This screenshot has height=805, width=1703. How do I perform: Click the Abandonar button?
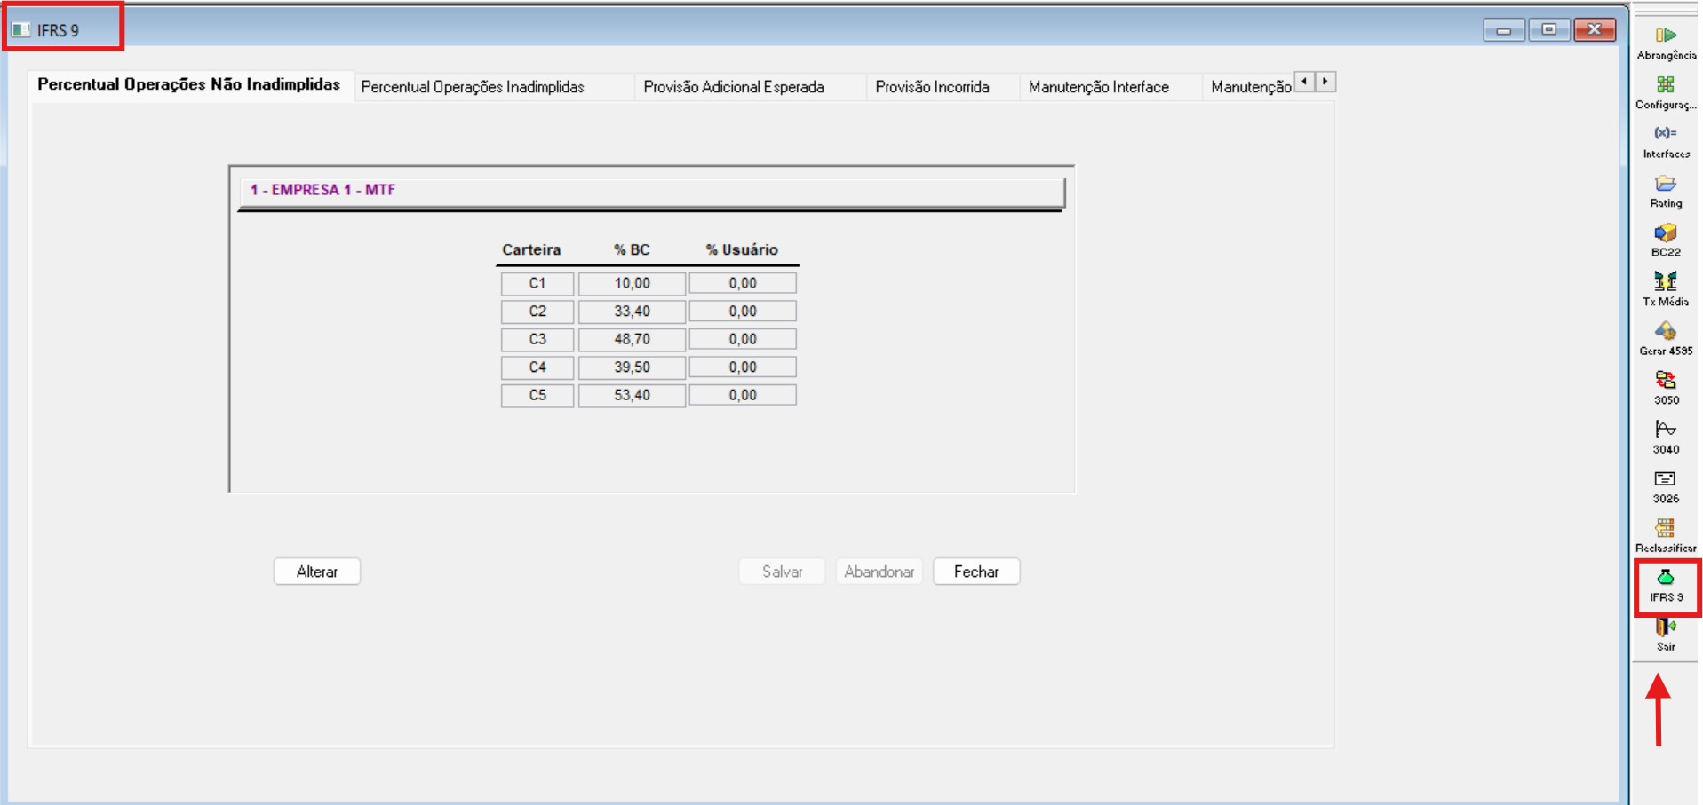879,572
